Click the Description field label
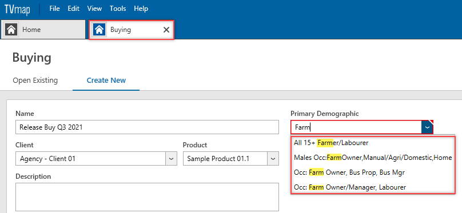Image resolution: width=462 pixels, height=213 pixels. point(33,176)
